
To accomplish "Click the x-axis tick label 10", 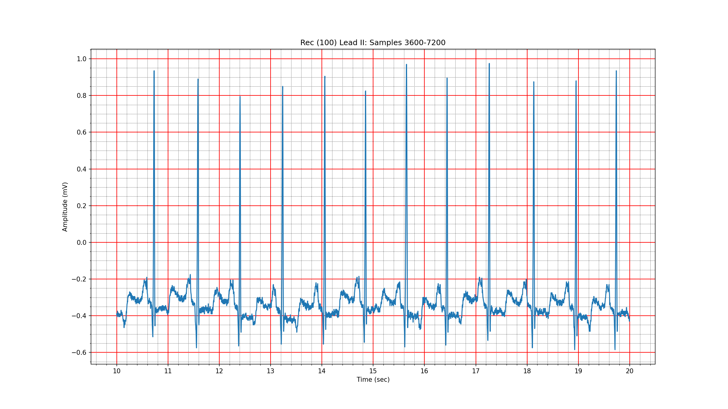I will (x=117, y=371).
